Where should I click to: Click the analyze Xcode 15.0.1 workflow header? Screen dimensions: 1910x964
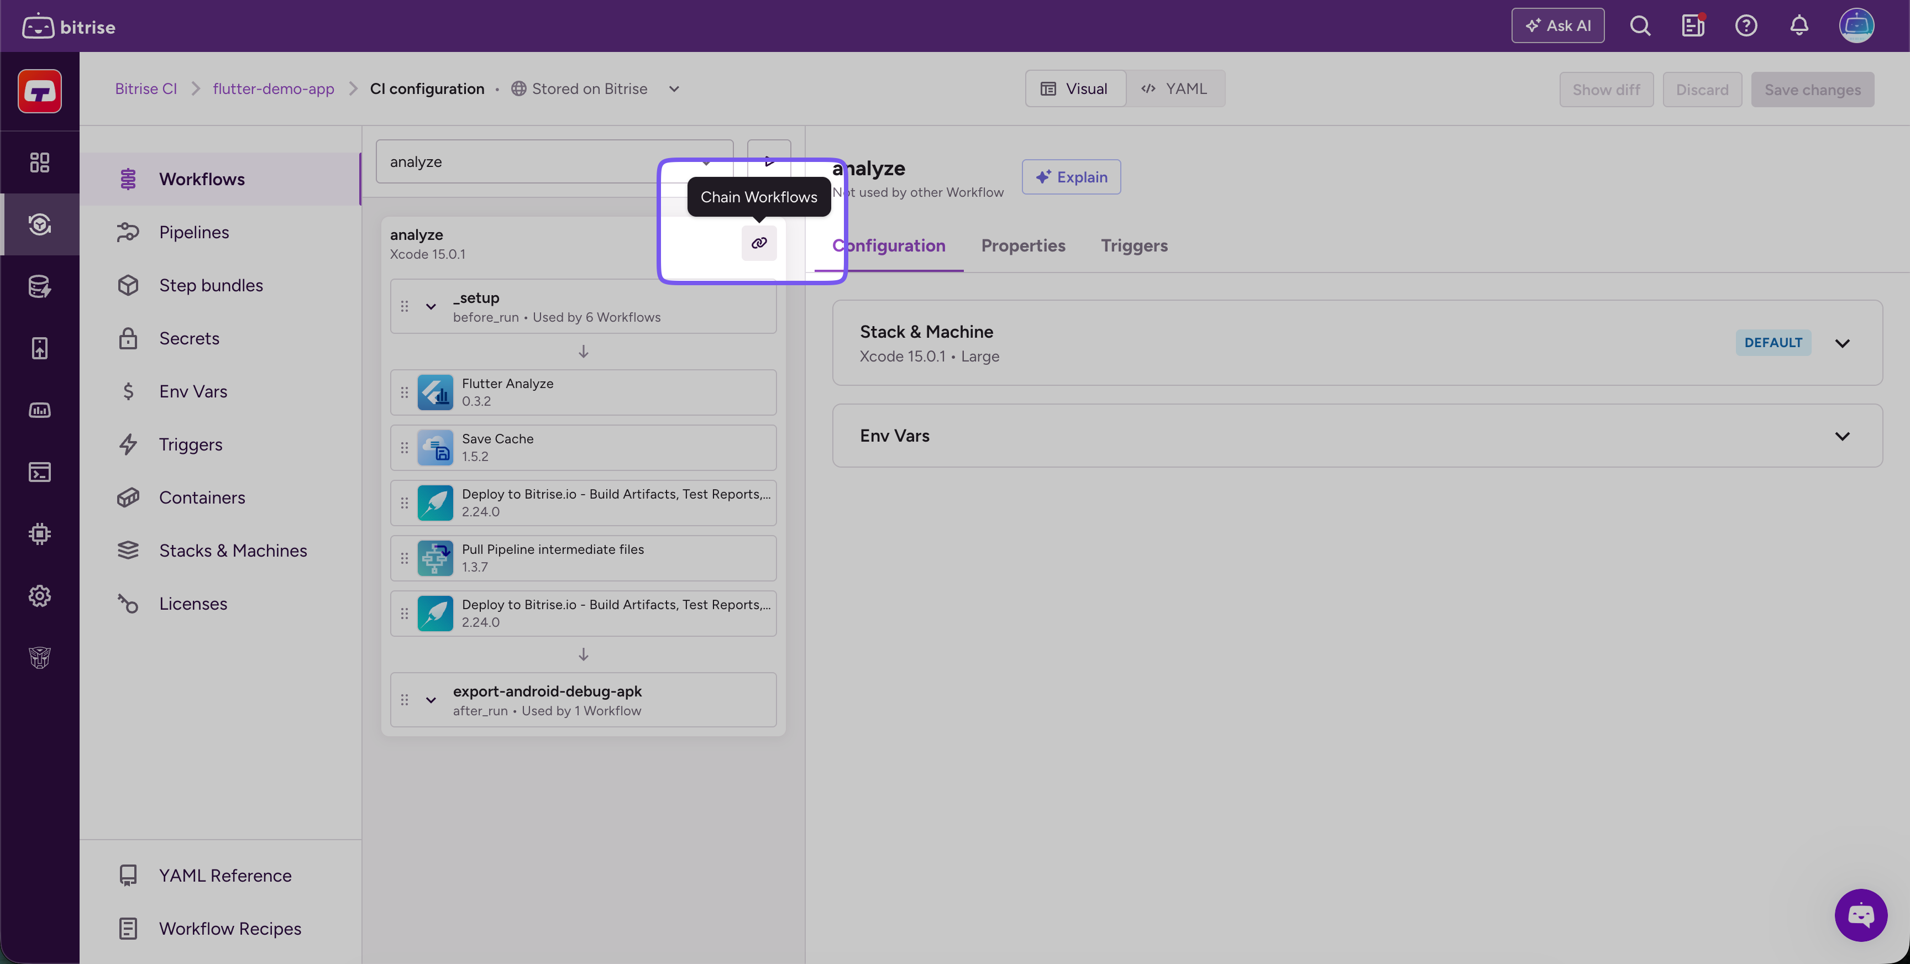pyautogui.click(x=427, y=244)
